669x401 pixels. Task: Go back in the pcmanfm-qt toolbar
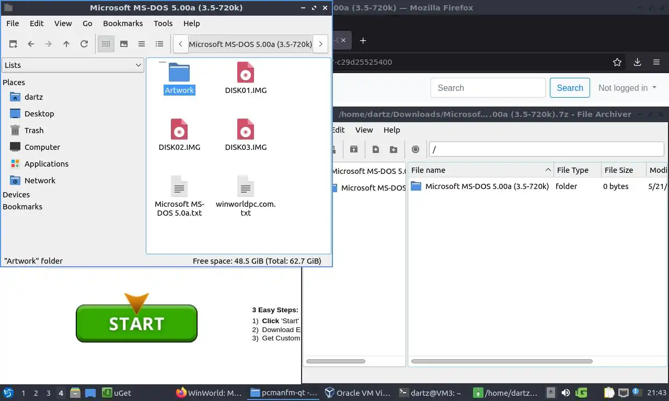tap(31, 44)
